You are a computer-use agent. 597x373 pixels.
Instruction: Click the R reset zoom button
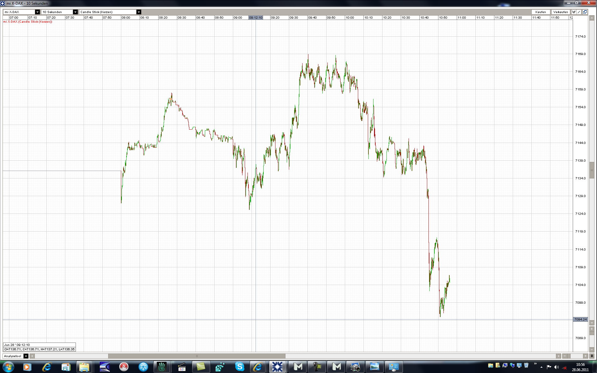[592, 356]
